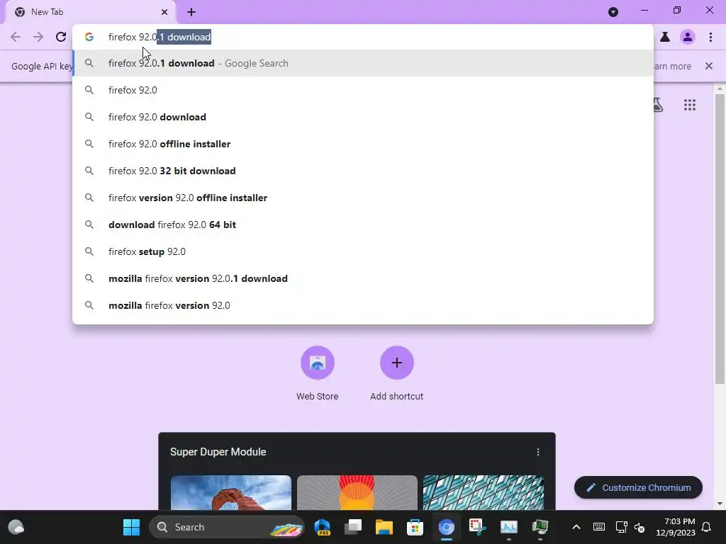This screenshot has height=544, width=726.
Task: Open the teal building pattern thumbnail
Action: point(484,493)
